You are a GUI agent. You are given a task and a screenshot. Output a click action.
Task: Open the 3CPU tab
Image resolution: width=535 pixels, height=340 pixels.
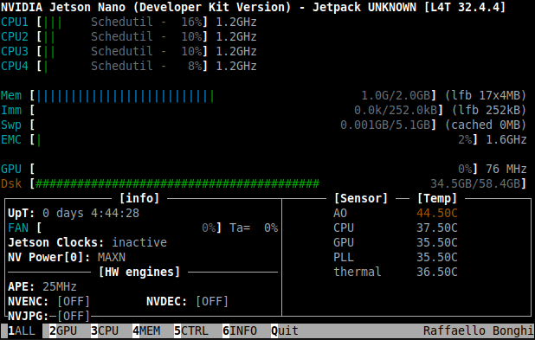105,330
